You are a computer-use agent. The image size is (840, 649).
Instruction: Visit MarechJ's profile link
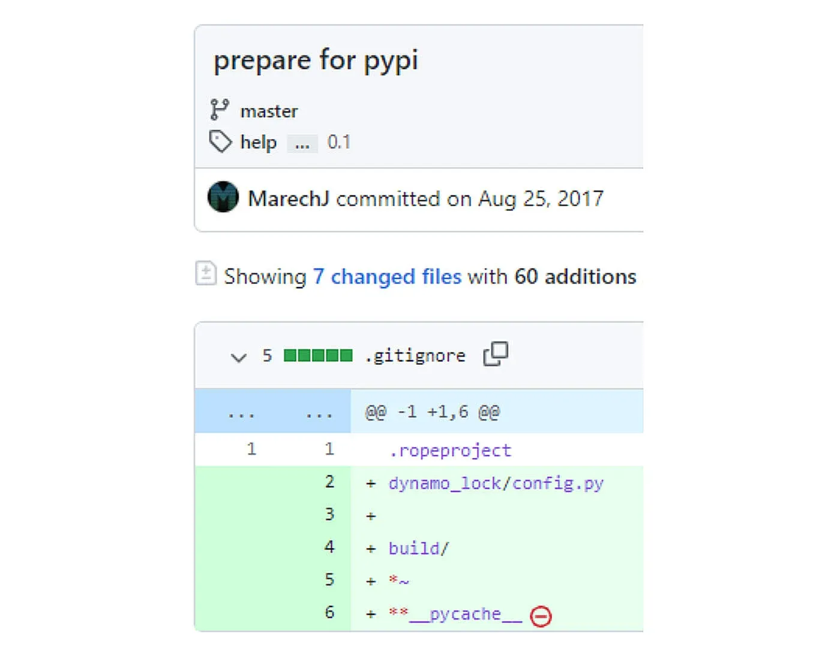tap(289, 198)
